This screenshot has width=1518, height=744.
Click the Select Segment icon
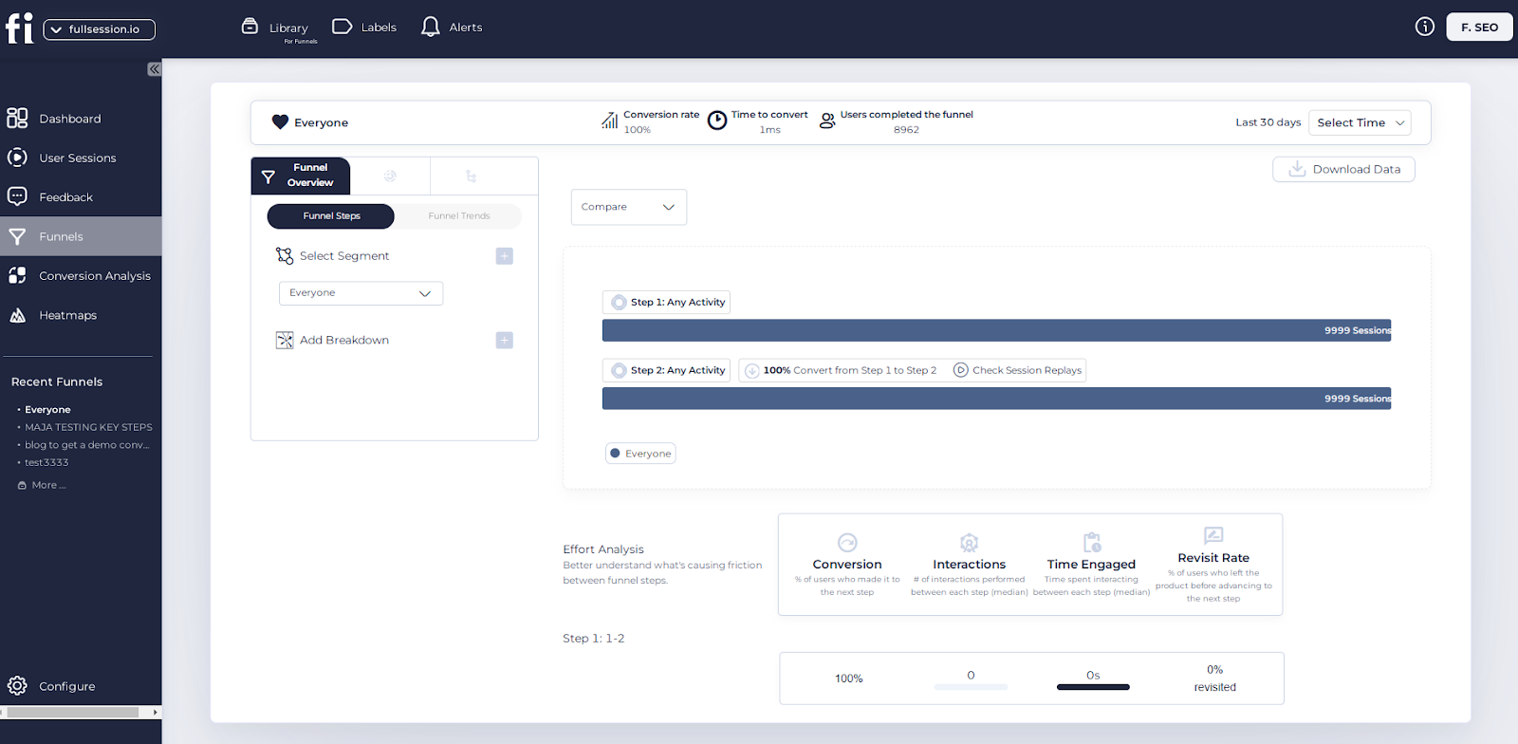(x=285, y=256)
